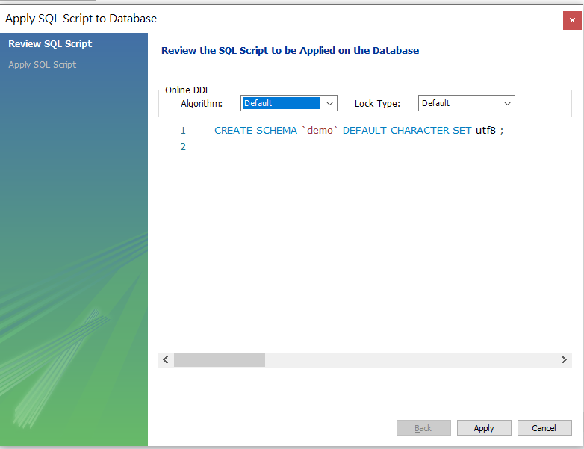Select the Review SQL Script step
584x449 pixels.
pos(50,43)
